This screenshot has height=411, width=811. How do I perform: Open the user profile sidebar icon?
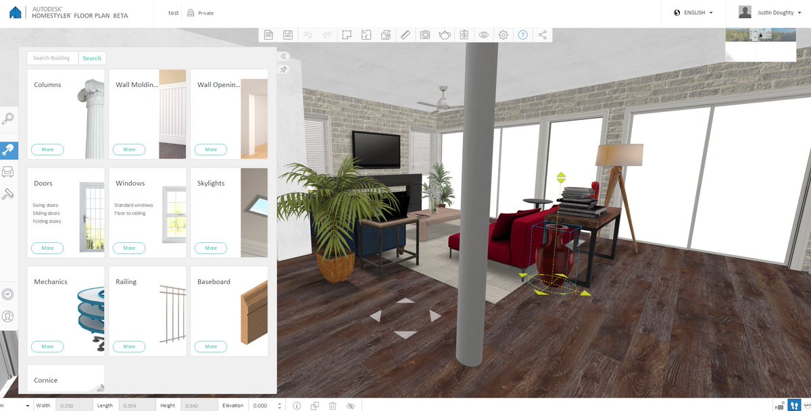pos(8,316)
